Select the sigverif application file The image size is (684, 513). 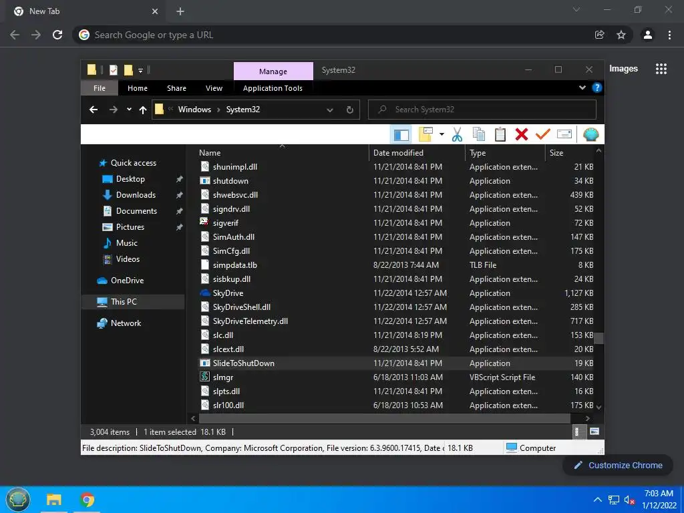click(397, 223)
